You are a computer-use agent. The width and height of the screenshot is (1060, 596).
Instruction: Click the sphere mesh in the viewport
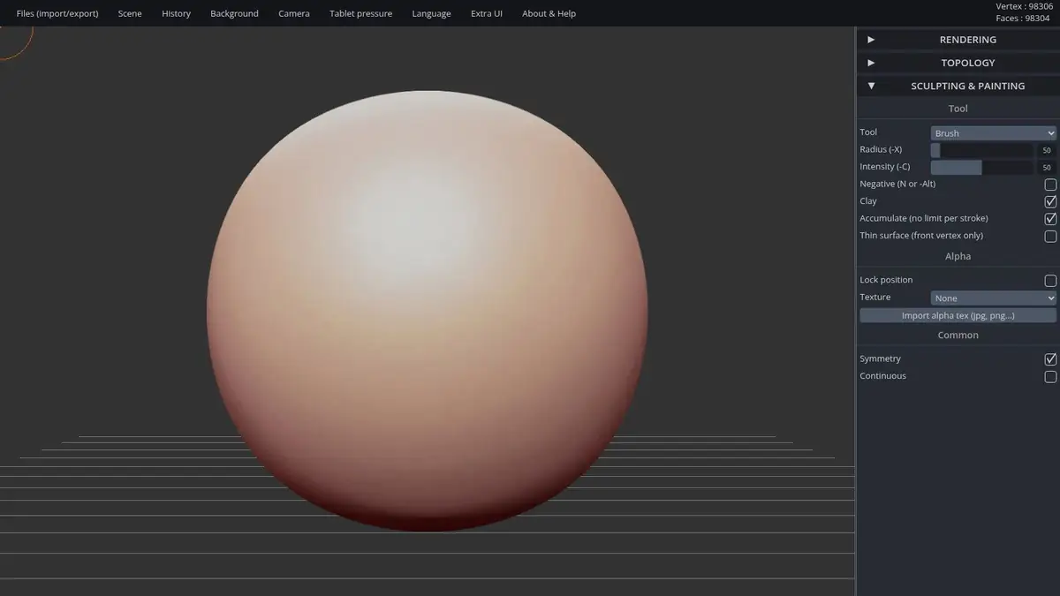click(428, 311)
